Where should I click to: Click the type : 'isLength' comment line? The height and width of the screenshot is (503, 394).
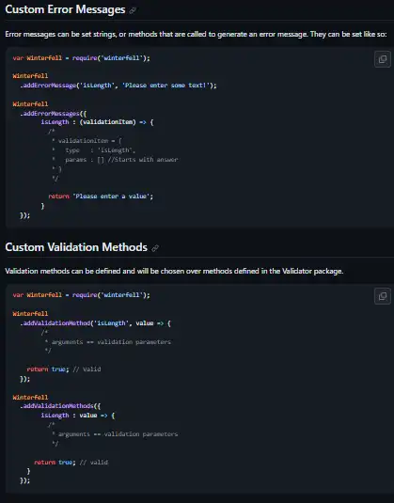point(94,150)
